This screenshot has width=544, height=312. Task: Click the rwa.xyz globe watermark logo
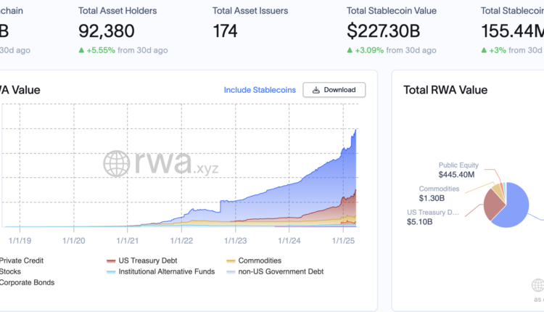118,164
